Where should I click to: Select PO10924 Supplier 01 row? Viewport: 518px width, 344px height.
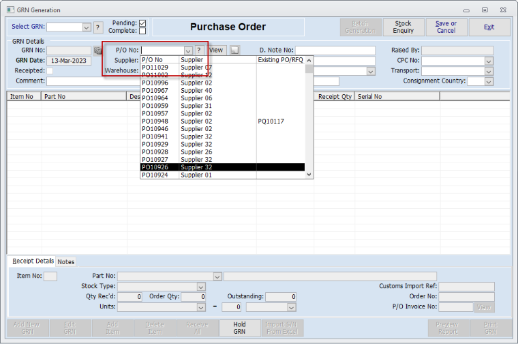click(222, 175)
